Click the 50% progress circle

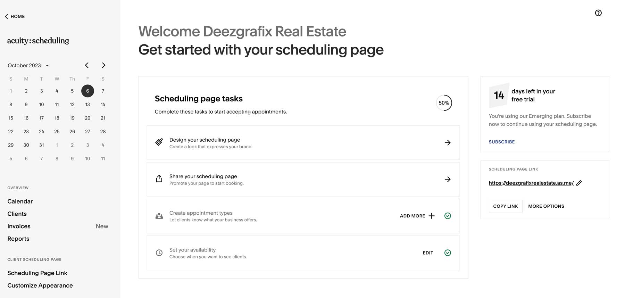[444, 103]
